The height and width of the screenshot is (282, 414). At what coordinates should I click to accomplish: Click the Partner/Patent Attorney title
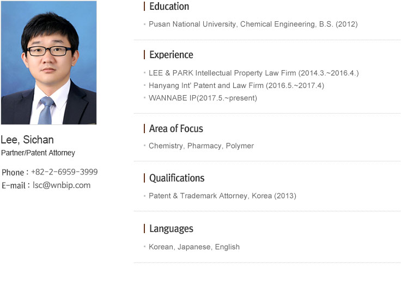coord(38,153)
